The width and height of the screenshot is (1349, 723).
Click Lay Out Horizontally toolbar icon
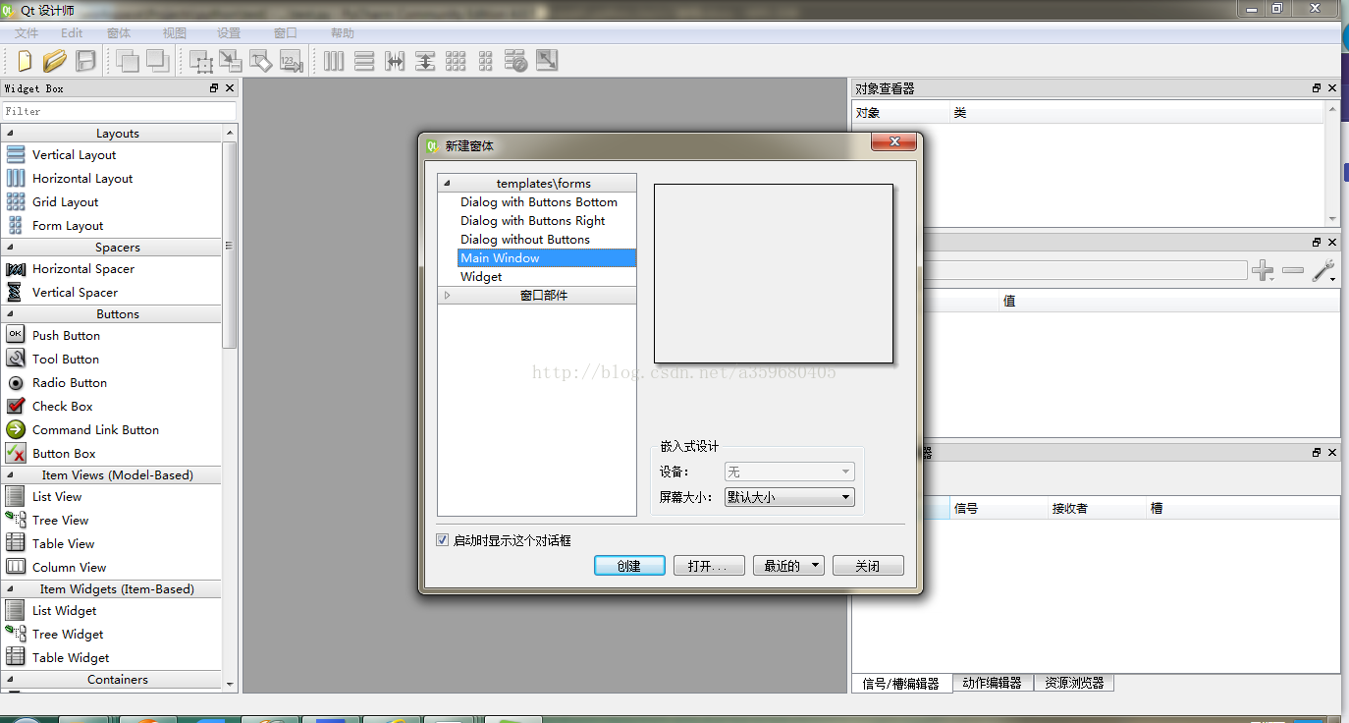click(x=335, y=61)
